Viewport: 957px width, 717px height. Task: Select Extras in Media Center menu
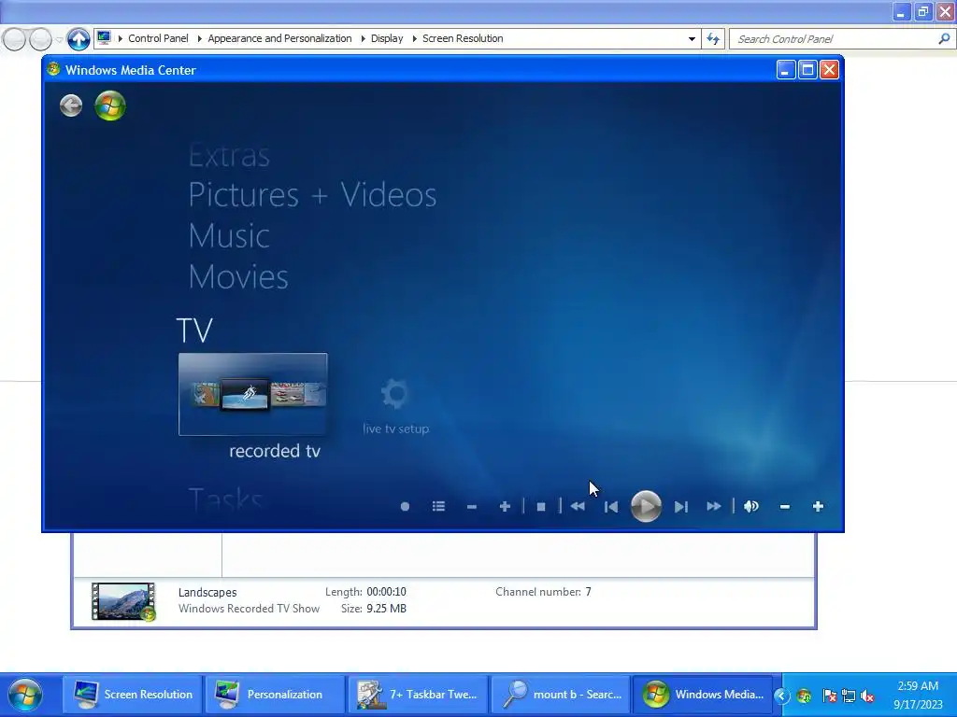coord(229,156)
